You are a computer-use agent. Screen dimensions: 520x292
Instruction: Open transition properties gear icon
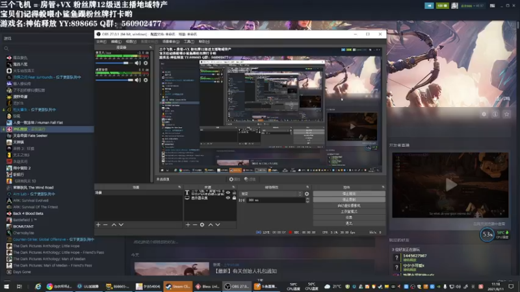[x=307, y=193]
